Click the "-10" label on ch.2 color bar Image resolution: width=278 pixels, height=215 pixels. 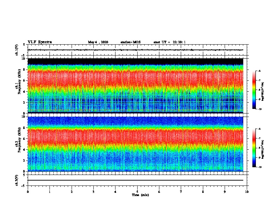(x=260, y=167)
